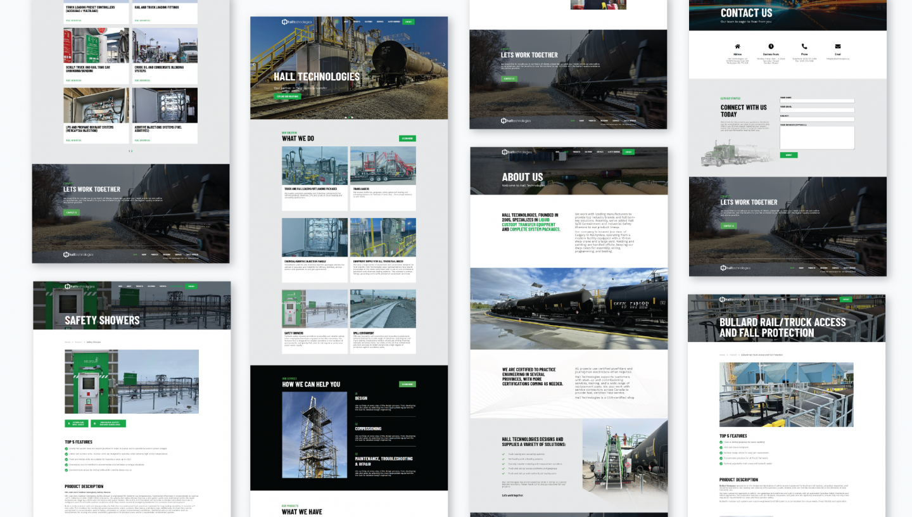Click the Address home icon on Contact page
This screenshot has width=912, height=517.
tap(737, 46)
